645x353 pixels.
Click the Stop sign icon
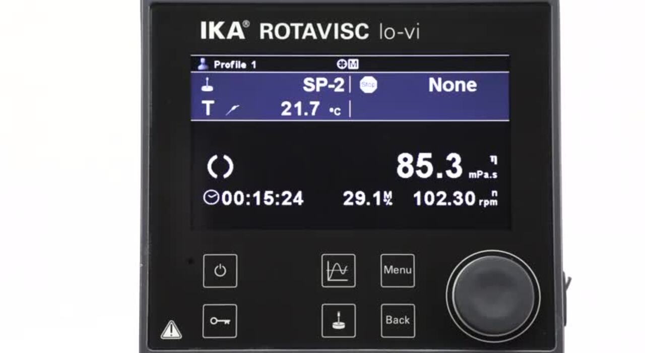(368, 85)
